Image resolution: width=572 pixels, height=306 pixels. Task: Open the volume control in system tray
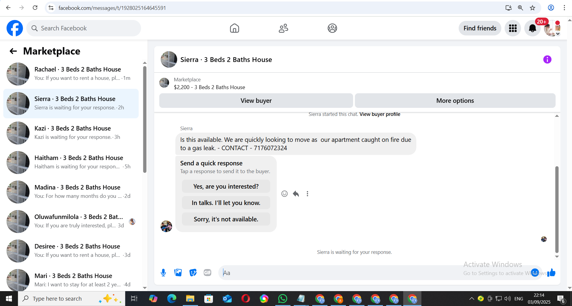507,299
